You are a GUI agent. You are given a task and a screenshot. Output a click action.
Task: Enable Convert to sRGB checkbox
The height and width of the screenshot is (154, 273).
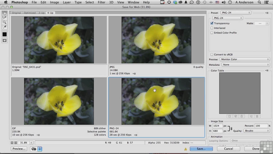point(212,54)
